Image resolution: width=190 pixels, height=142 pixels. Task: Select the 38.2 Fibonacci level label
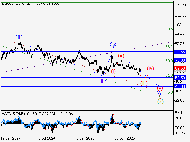tap(169, 47)
